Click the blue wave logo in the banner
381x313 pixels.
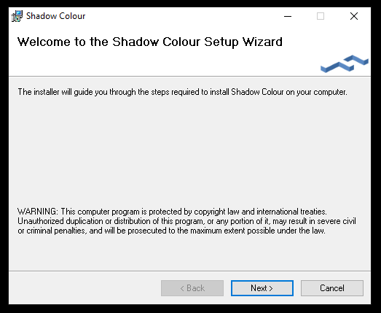click(x=345, y=63)
